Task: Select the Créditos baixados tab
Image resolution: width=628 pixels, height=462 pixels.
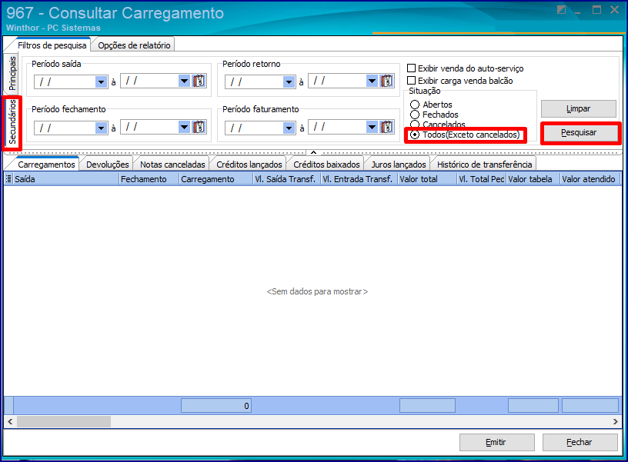Action: (326, 165)
